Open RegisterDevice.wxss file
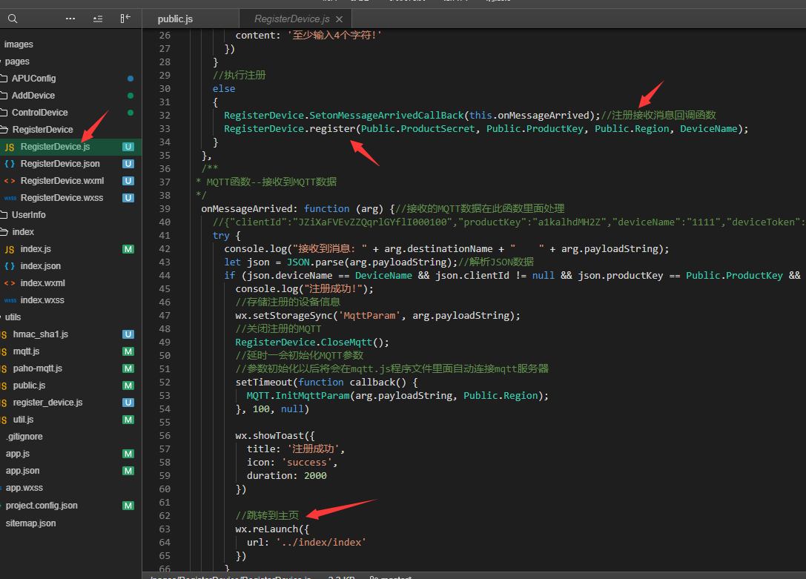 pyautogui.click(x=62, y=198)
